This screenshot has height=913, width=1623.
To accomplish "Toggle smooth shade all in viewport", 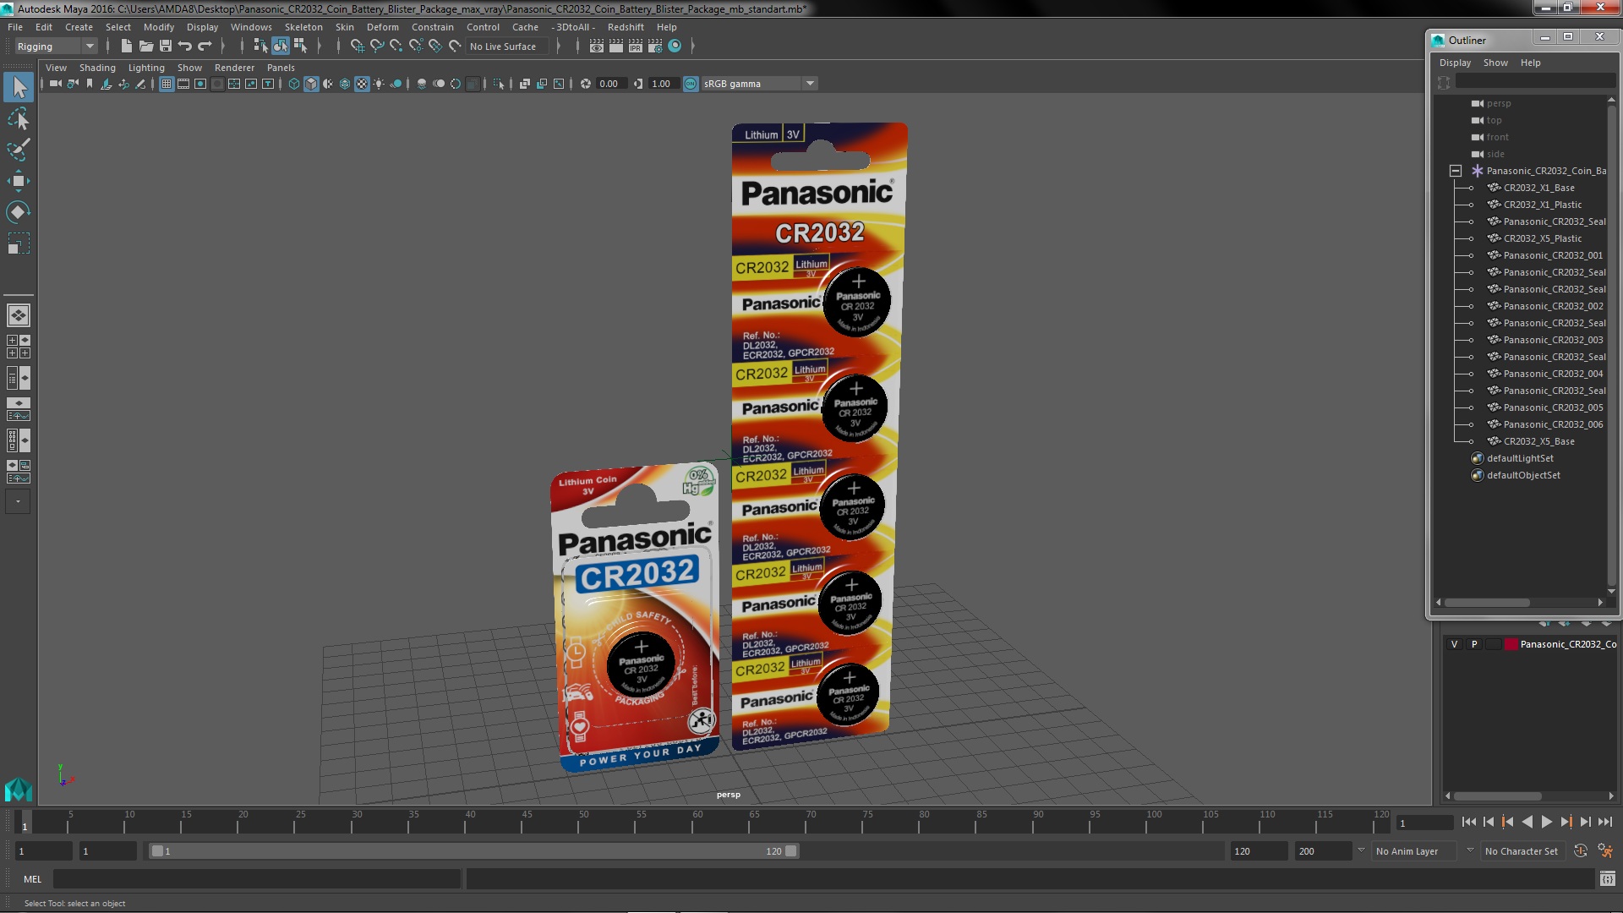I will [x=311, y=84].
